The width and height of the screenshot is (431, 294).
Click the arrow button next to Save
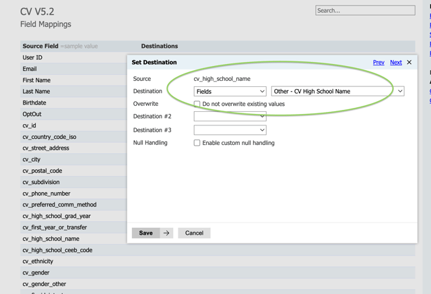(166, 233)
